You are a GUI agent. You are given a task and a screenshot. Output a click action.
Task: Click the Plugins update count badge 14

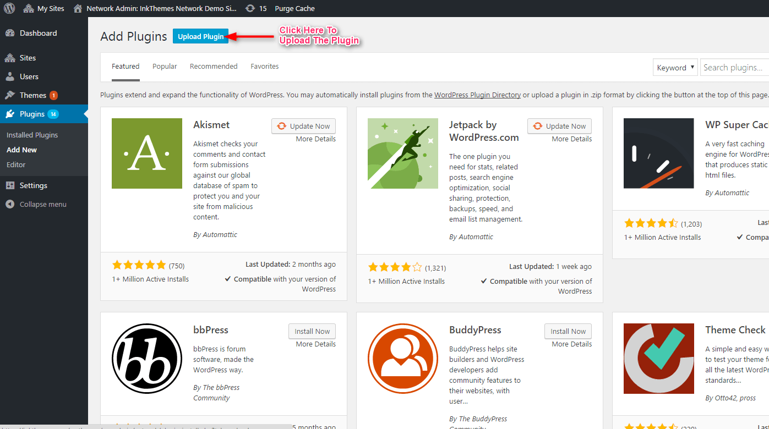tap(53, 114)
